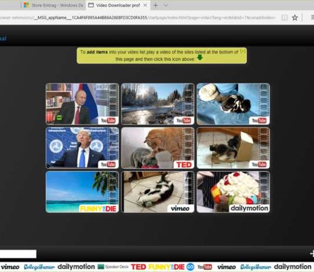Screen dimensions: 314x272
Task: Close the Video Downloader prof tab
Action: [145, 5]
